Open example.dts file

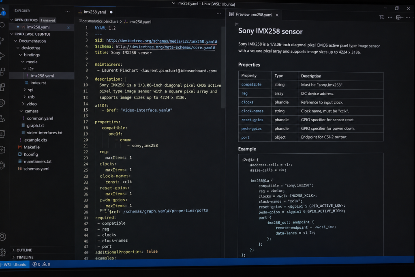[x=36, y=140]
